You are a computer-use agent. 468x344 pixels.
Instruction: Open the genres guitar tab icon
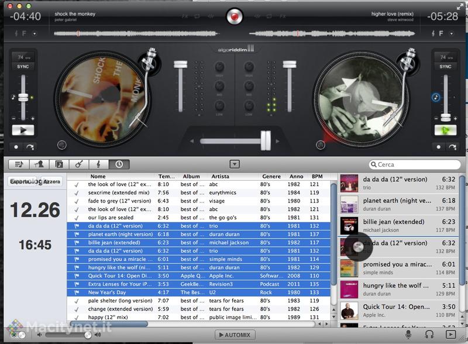click(x=79, y=164)
